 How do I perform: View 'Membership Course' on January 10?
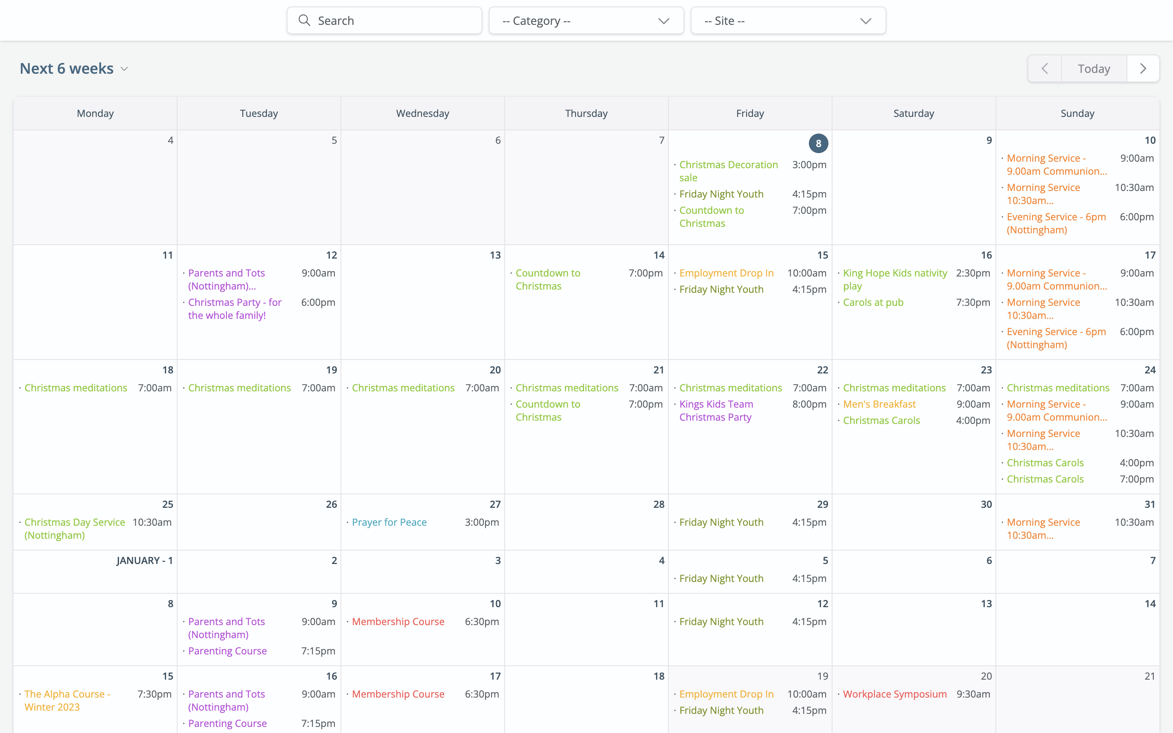point(398,621)
